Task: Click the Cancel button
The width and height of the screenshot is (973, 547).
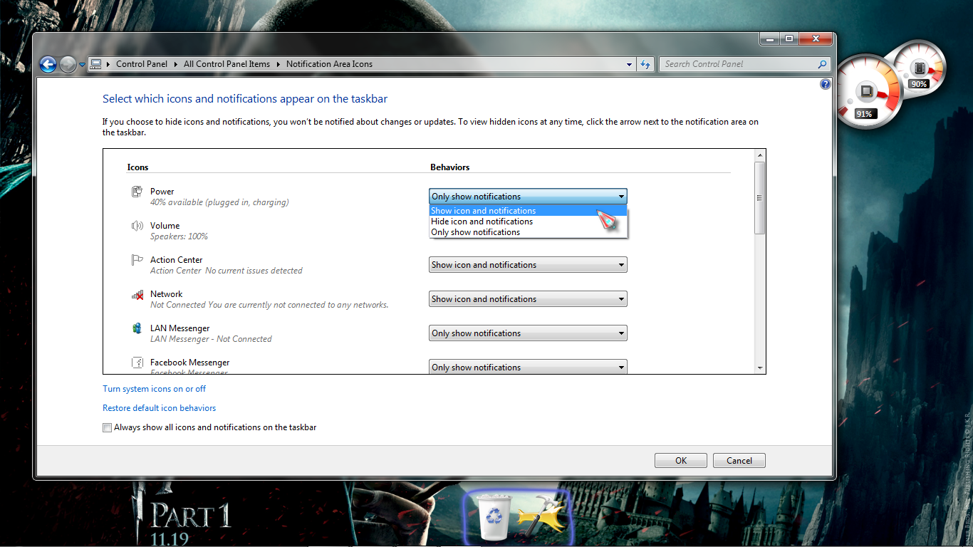Action: click(739, 461)
